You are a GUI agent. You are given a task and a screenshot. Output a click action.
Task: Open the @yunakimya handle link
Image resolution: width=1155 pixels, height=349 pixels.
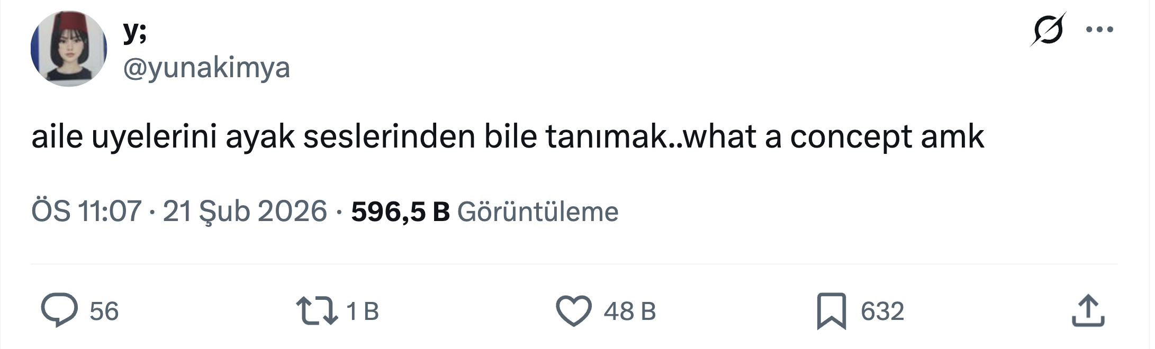[x=206, y=68]
